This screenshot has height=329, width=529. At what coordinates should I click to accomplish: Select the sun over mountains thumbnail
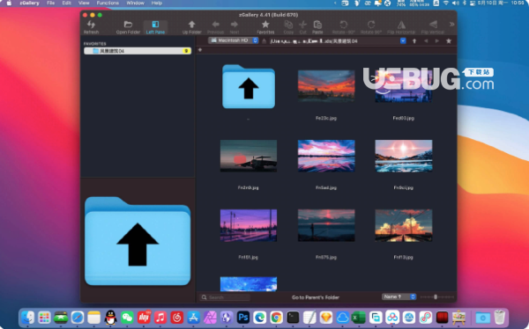click(404, 156)
